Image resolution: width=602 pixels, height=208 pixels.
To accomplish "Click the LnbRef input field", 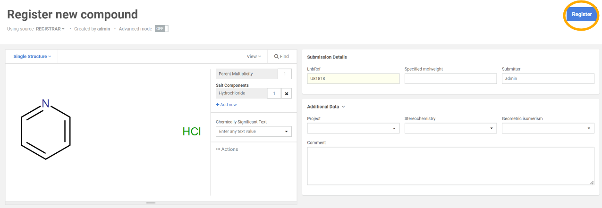I will 353,79.
